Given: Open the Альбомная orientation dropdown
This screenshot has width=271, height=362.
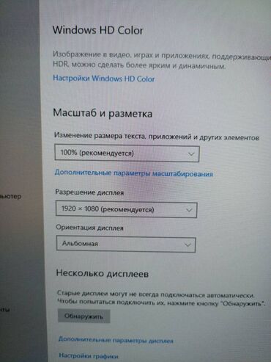Looking at the screenshot, I should pyautogui.click(x=126, y=244).
